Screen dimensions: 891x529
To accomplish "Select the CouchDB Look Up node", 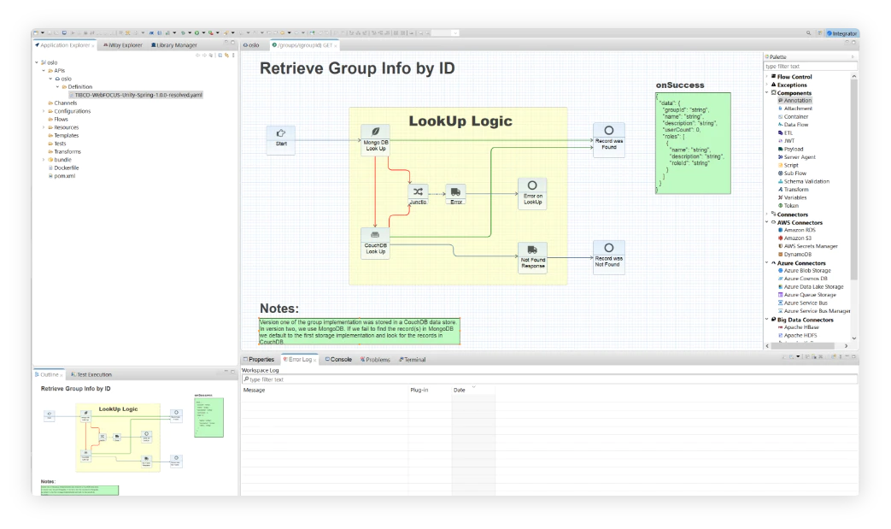I will [x=375, y=244].
